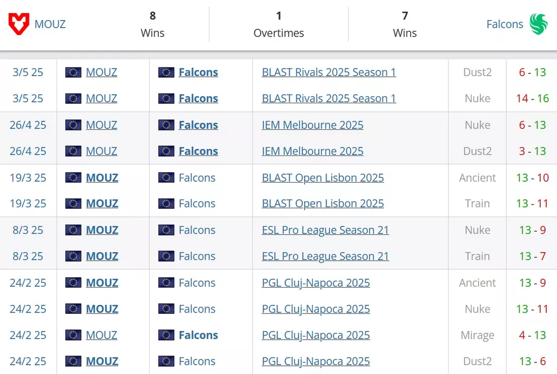The height and width of the screenshot is (374, 557).
Task: Click Falcons flag in the IEM Melbourne Nuke row
Action: [x=166, y=125]
